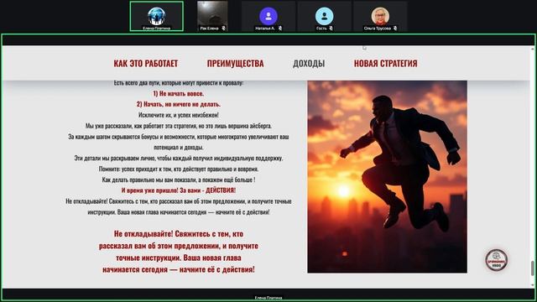Image resolution: width=537 pixels, height=302 pixels.
Task: Click Ольга Трусова's muted microphone icon
Action: click(395, 29)
